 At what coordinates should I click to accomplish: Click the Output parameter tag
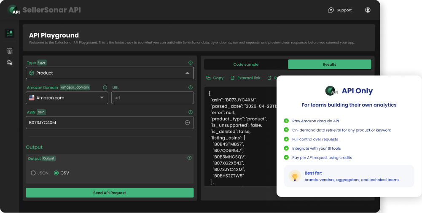pyautogui.click(x=49, y=158)
